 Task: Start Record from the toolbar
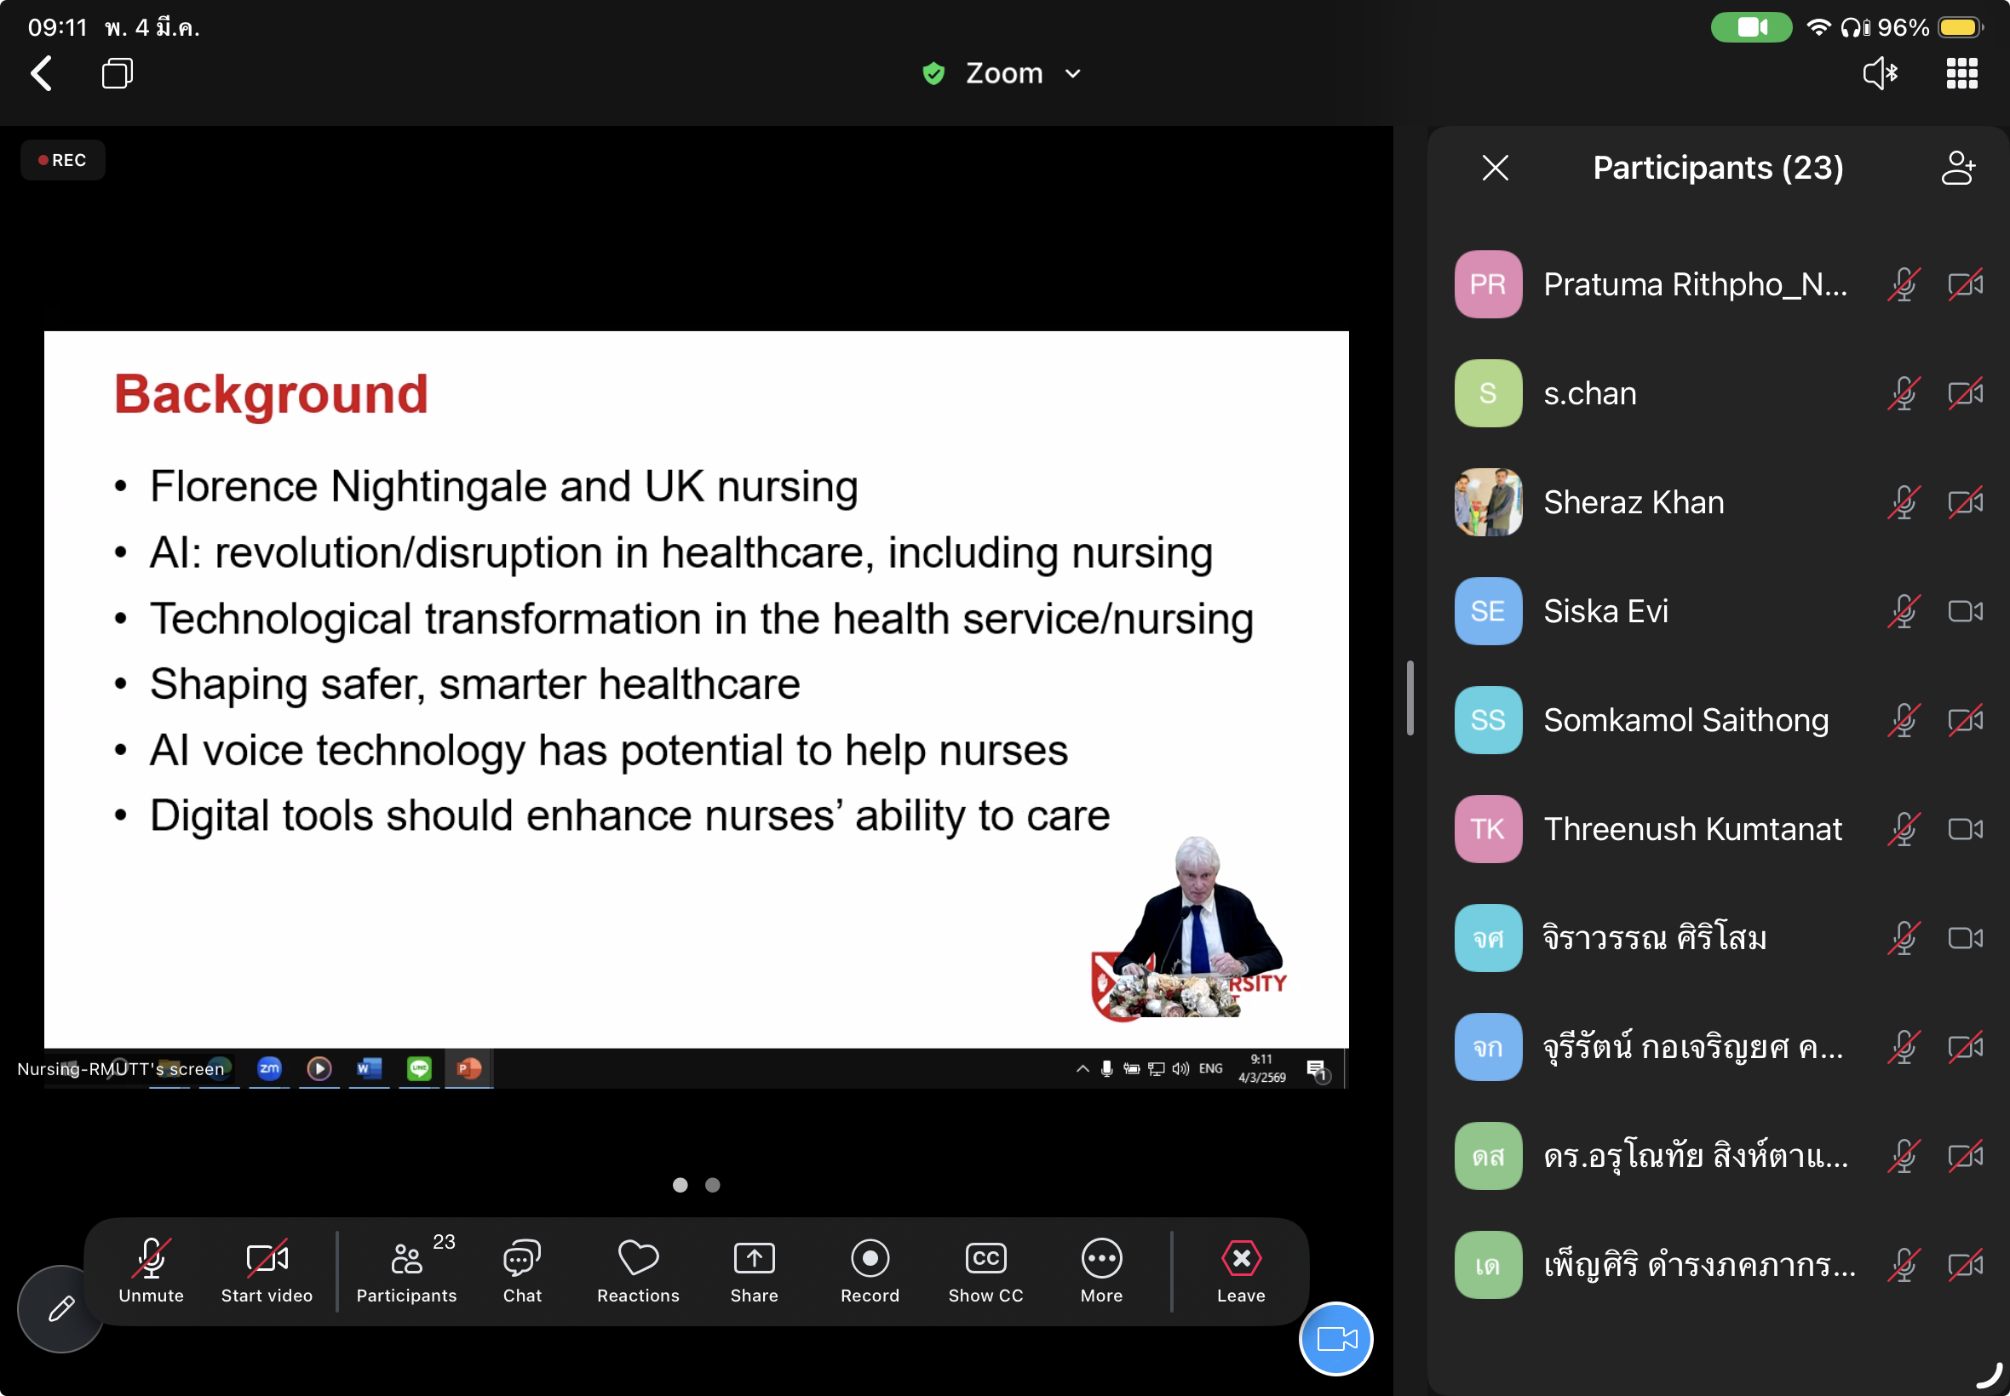point(869,1270)
